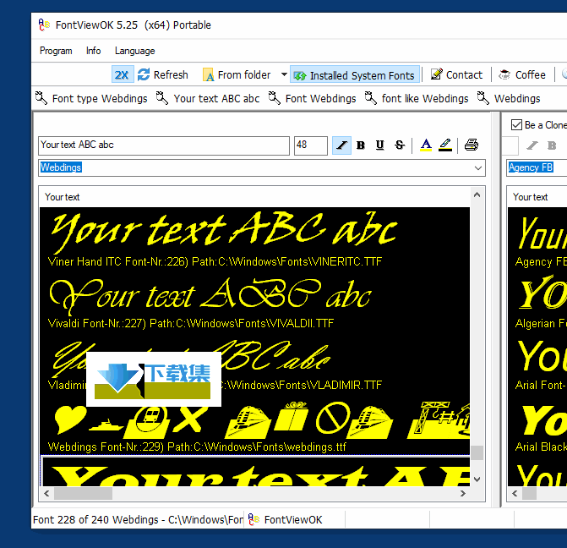Viewport: 567px width, 548px height.
Task: Select the Arial Black preview in right panel
Action: [x=543, y=419]
